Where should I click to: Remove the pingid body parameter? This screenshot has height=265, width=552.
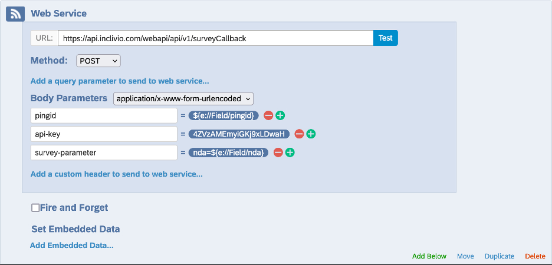pos(268,115)
